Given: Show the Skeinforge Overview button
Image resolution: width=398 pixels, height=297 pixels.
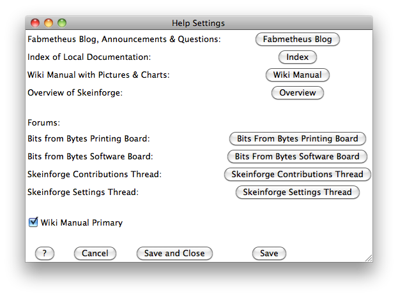Looking at the screenshot, I should (298, 92).
